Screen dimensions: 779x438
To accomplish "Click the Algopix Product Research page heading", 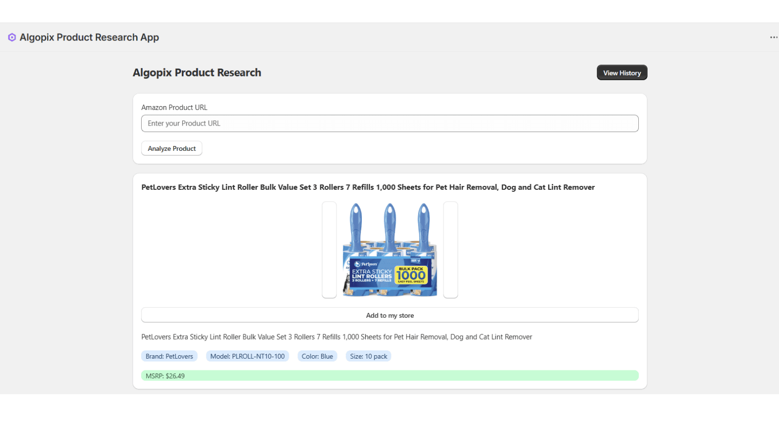I will coord(197,73).
